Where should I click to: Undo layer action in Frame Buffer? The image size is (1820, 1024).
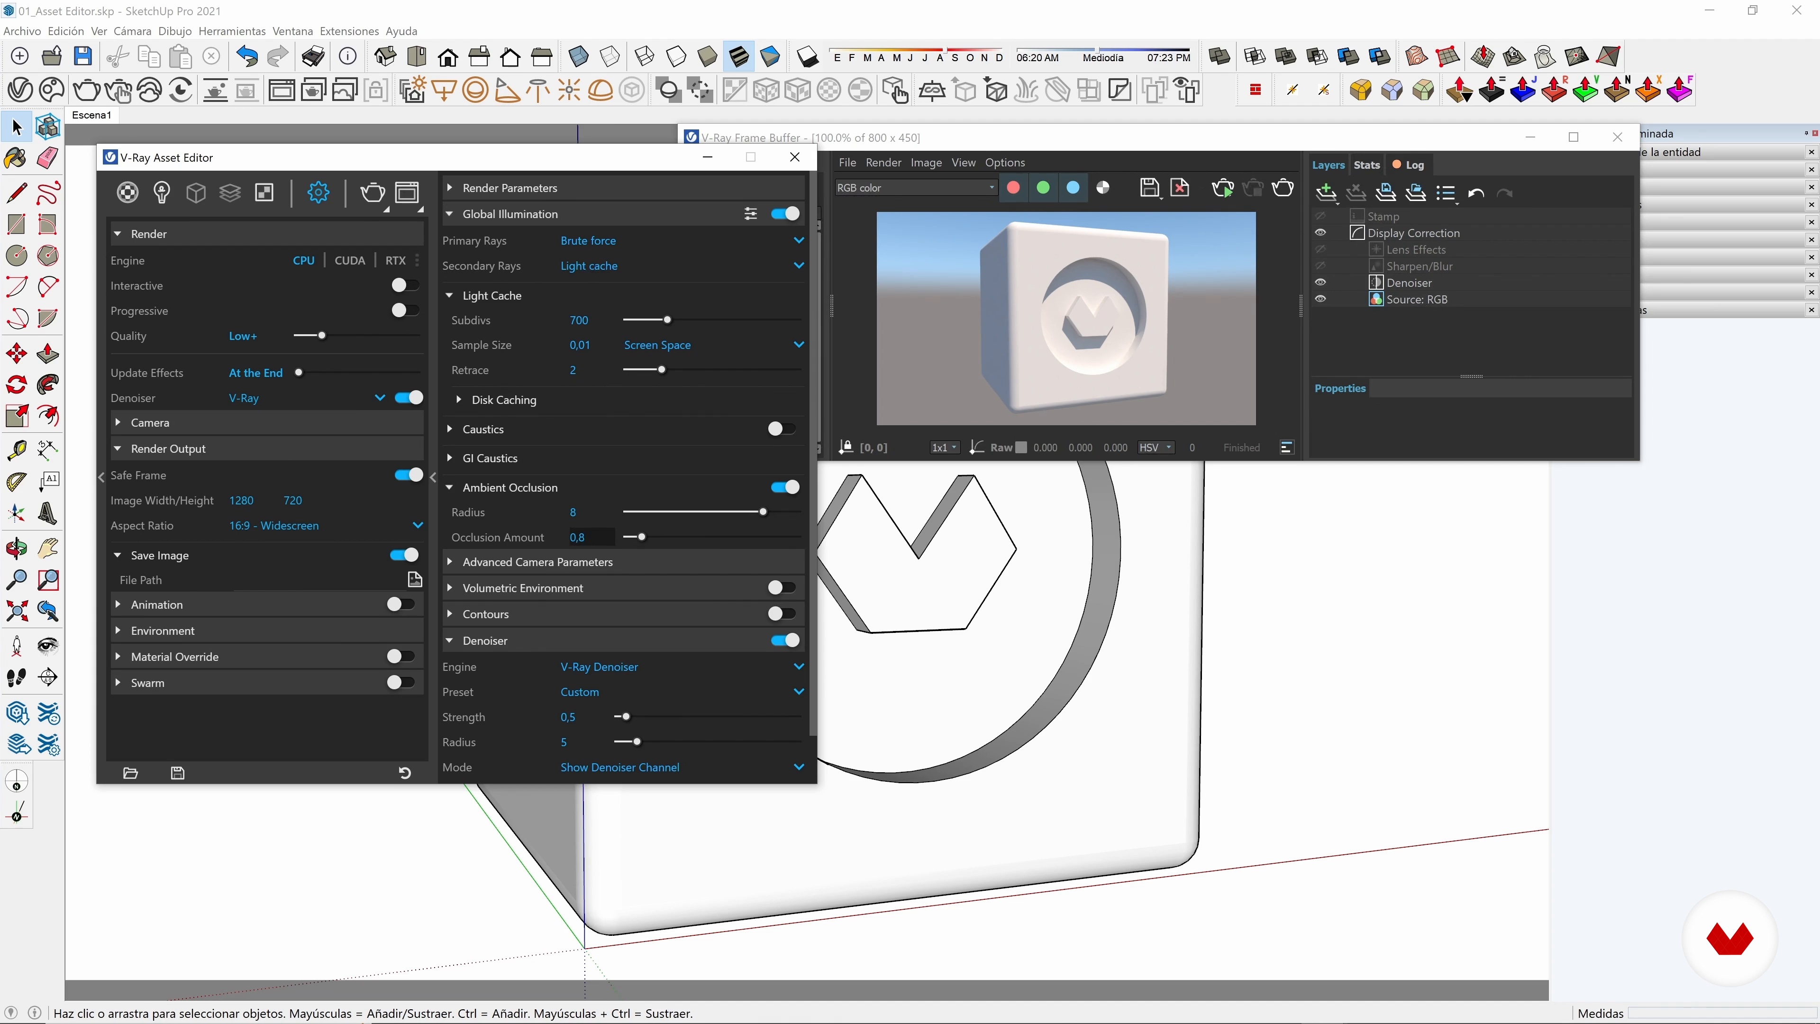click(1475, 193)
